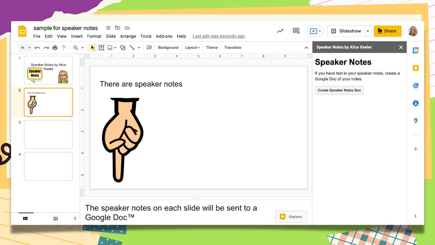435x245 pixels.
Task: Open the new slide dropdown arrow
Action: (x=30, y=48)
